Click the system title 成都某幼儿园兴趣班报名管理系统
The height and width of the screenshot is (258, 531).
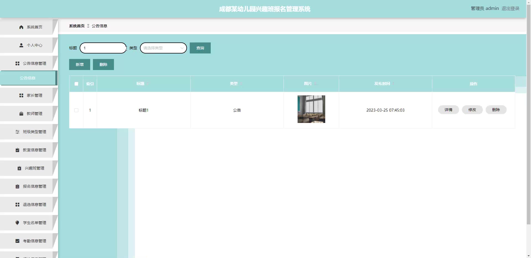[265, 9]
